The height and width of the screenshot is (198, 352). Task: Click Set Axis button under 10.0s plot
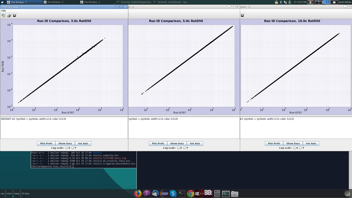(311, 144)
